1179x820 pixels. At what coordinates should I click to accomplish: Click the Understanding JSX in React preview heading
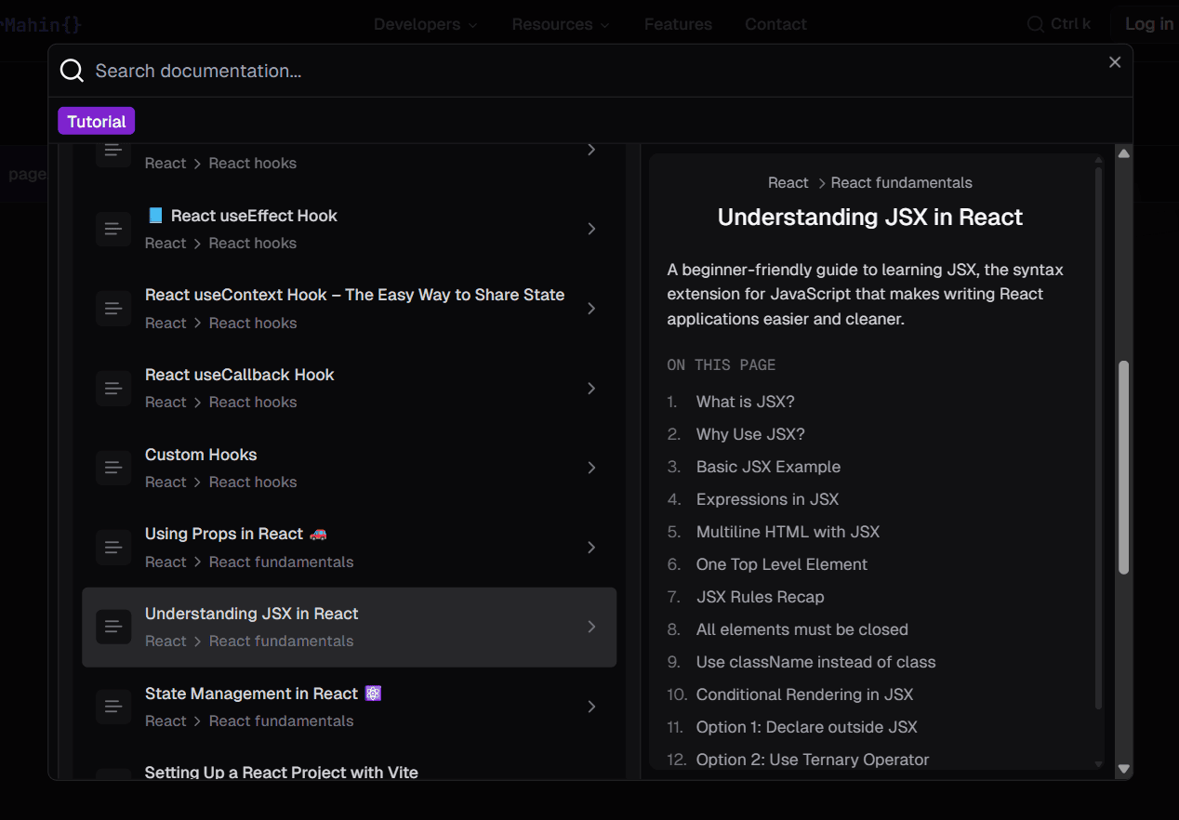pos(870,218)
